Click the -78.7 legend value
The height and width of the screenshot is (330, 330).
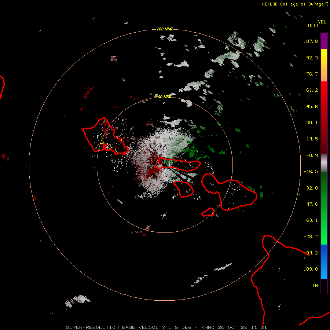tap(311, 237)
